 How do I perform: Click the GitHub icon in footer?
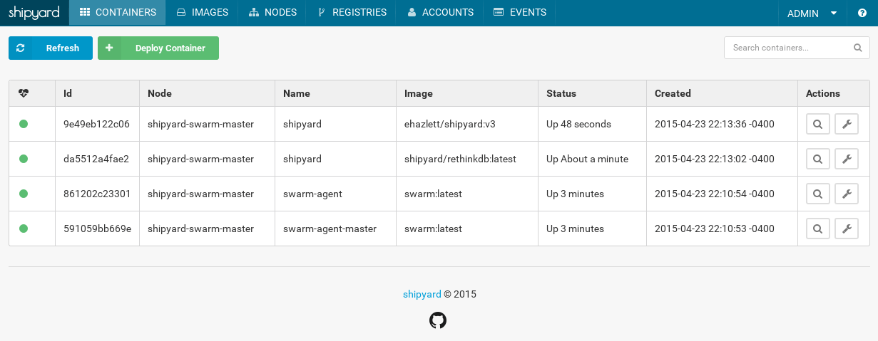click(438, 320)
